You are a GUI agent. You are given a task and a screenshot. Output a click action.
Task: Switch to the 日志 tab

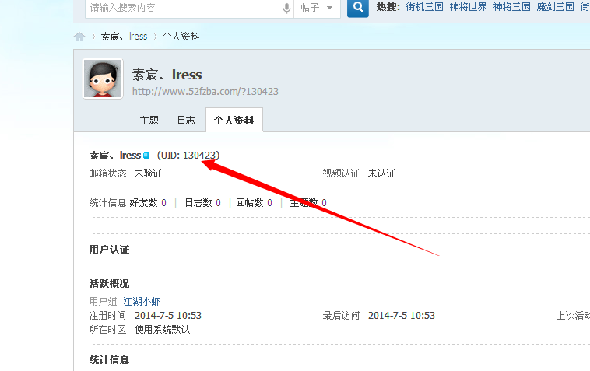(x=186, y=121)
